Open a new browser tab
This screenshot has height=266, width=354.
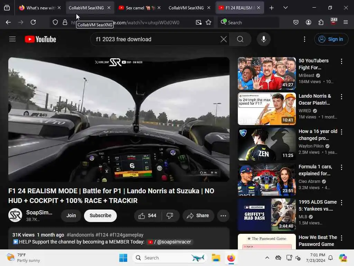coord(271,8)
